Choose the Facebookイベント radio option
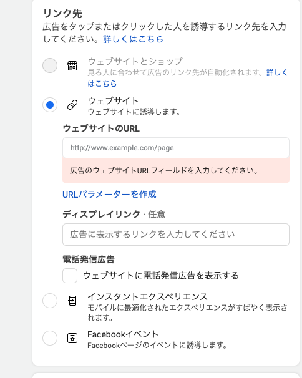Image resolution: width=302 pixels, height=378 pixels. pos(50,338)
